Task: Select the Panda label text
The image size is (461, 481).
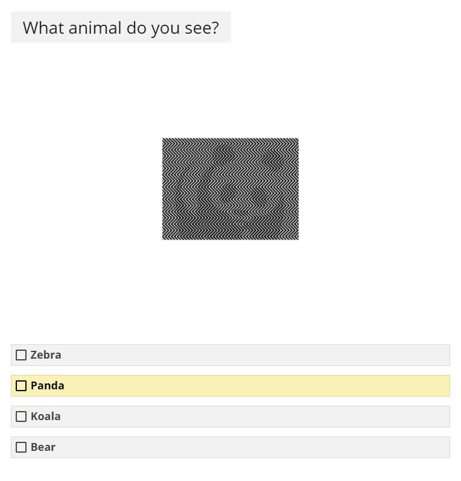Action: tap(47, 386)
